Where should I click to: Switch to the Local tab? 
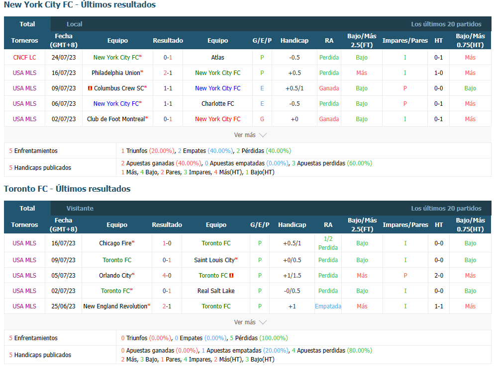pos(74,24)
